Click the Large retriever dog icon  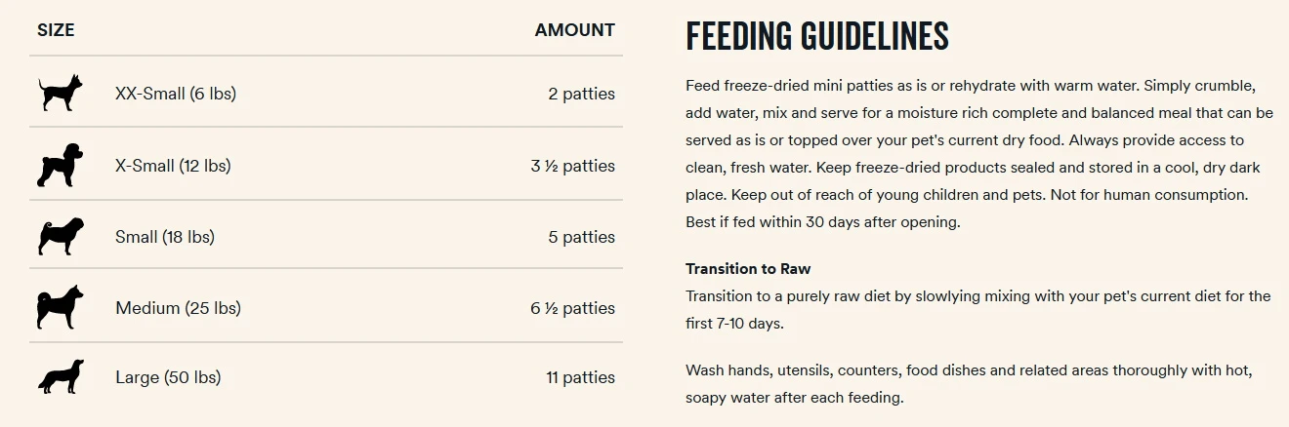coord(61,377)
